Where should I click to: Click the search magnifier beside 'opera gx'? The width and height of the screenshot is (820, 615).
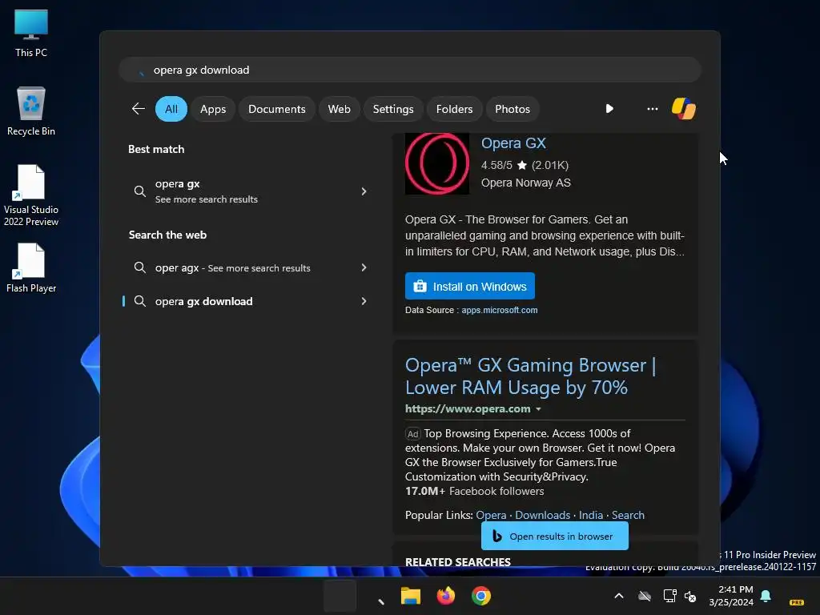pos(139,191)
